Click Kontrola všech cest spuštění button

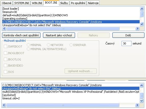point(21,35)
